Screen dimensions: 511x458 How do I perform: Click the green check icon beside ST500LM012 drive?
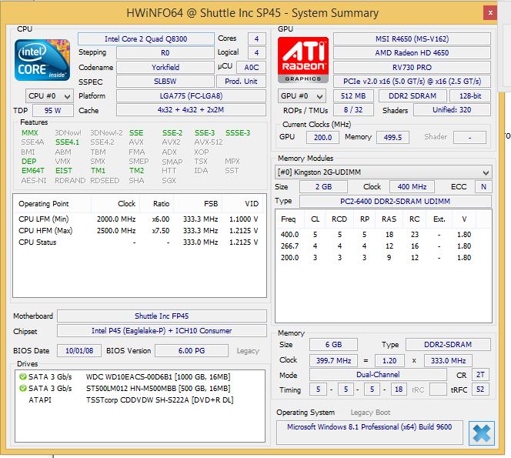click(23, 388)
